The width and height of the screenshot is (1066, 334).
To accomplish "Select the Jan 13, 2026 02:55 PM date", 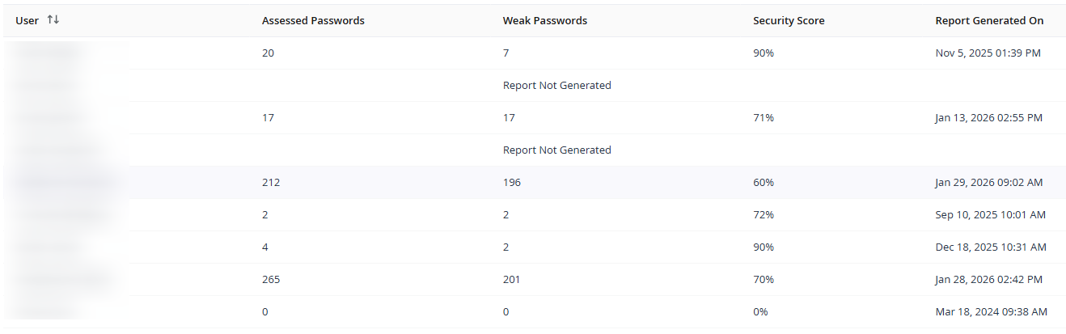I will click(988, 117).
